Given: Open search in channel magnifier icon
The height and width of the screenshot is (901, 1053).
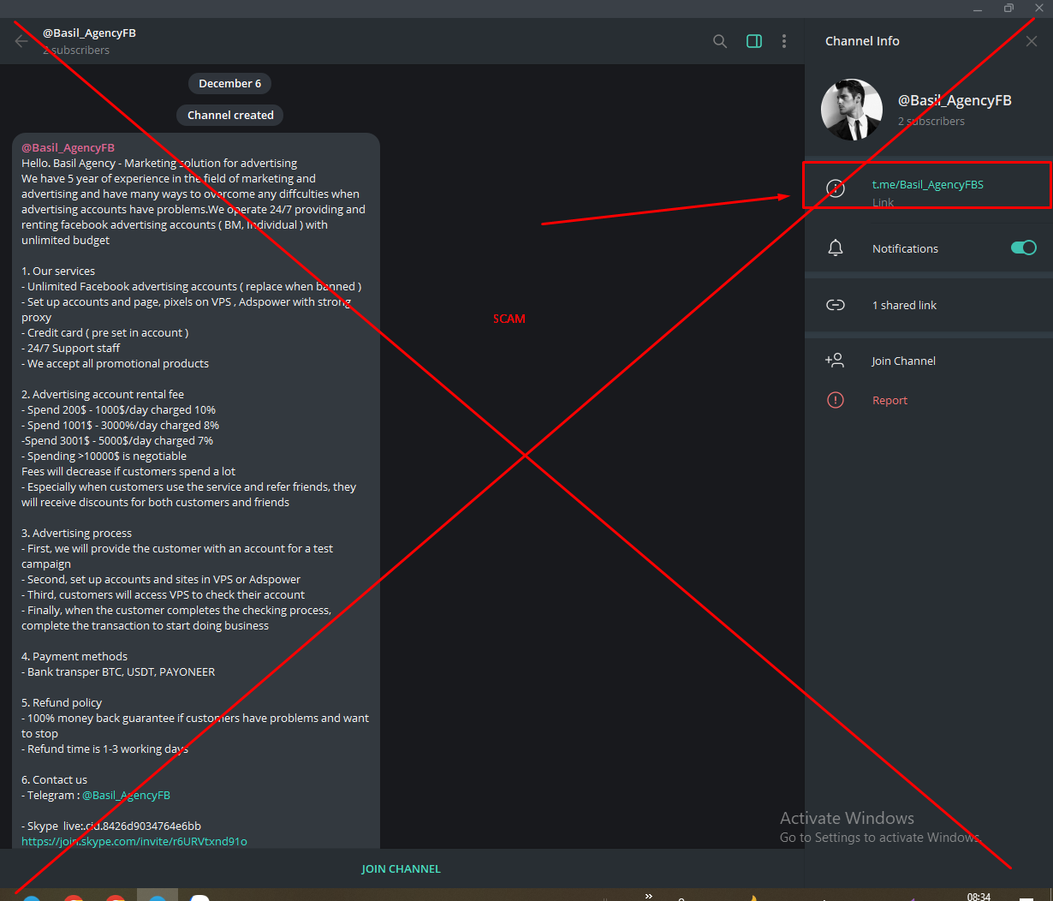Looking at the screenshot, I should coord(720,41).
